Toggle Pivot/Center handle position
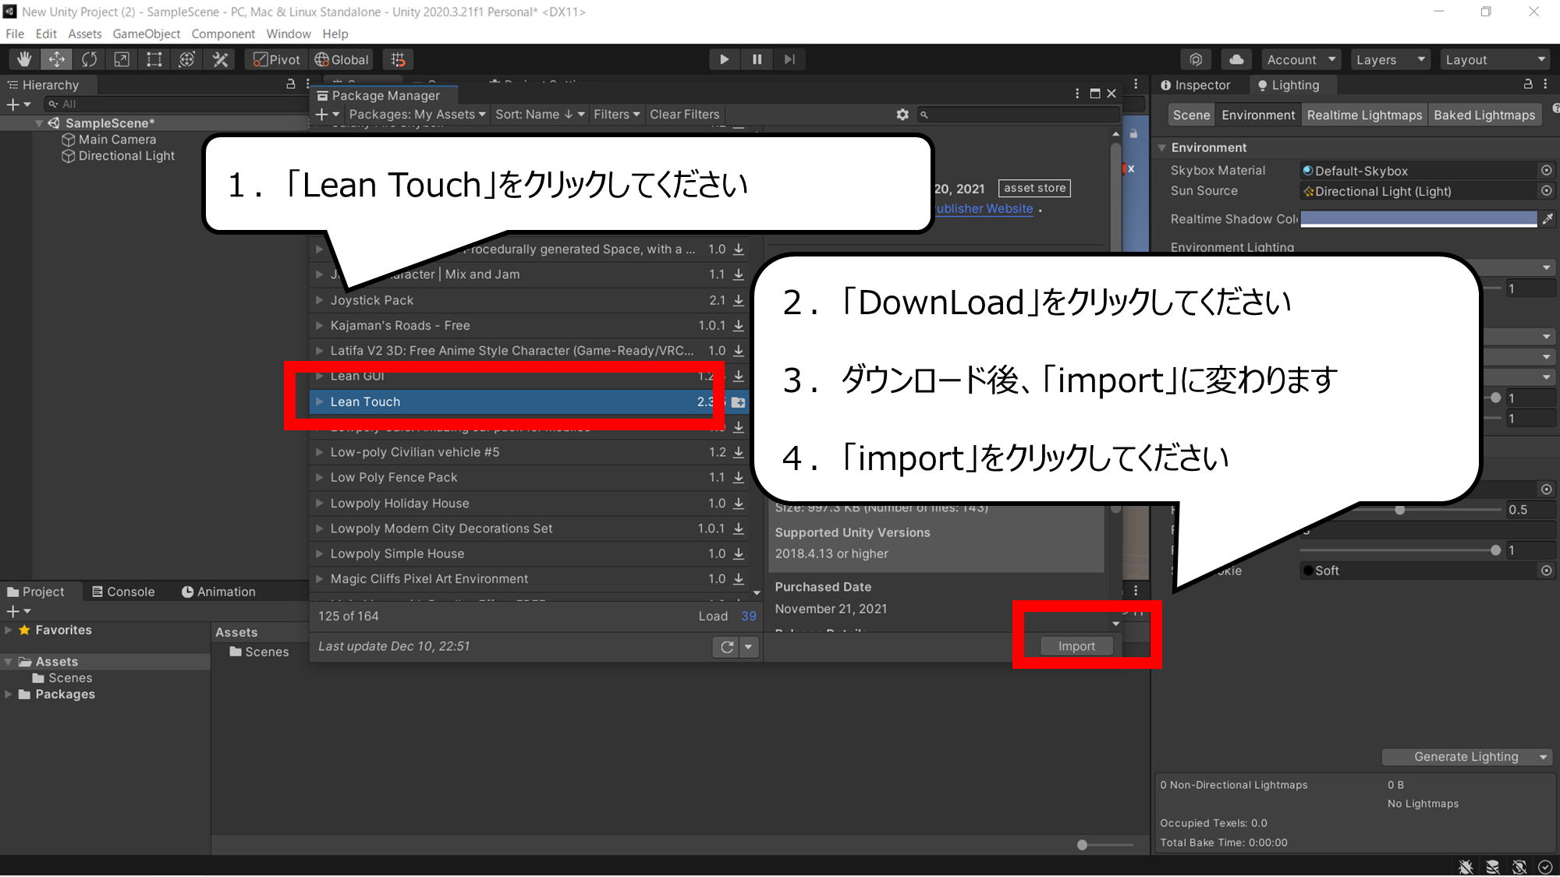 (x=276, y=59)
